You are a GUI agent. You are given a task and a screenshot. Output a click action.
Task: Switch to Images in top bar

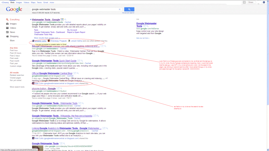(19, 2)
